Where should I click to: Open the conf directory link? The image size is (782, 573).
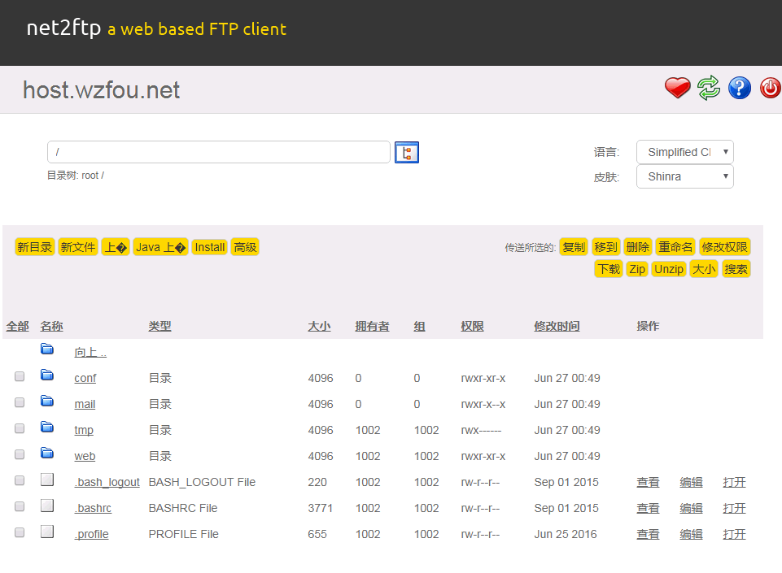click(x=85, y=378)
